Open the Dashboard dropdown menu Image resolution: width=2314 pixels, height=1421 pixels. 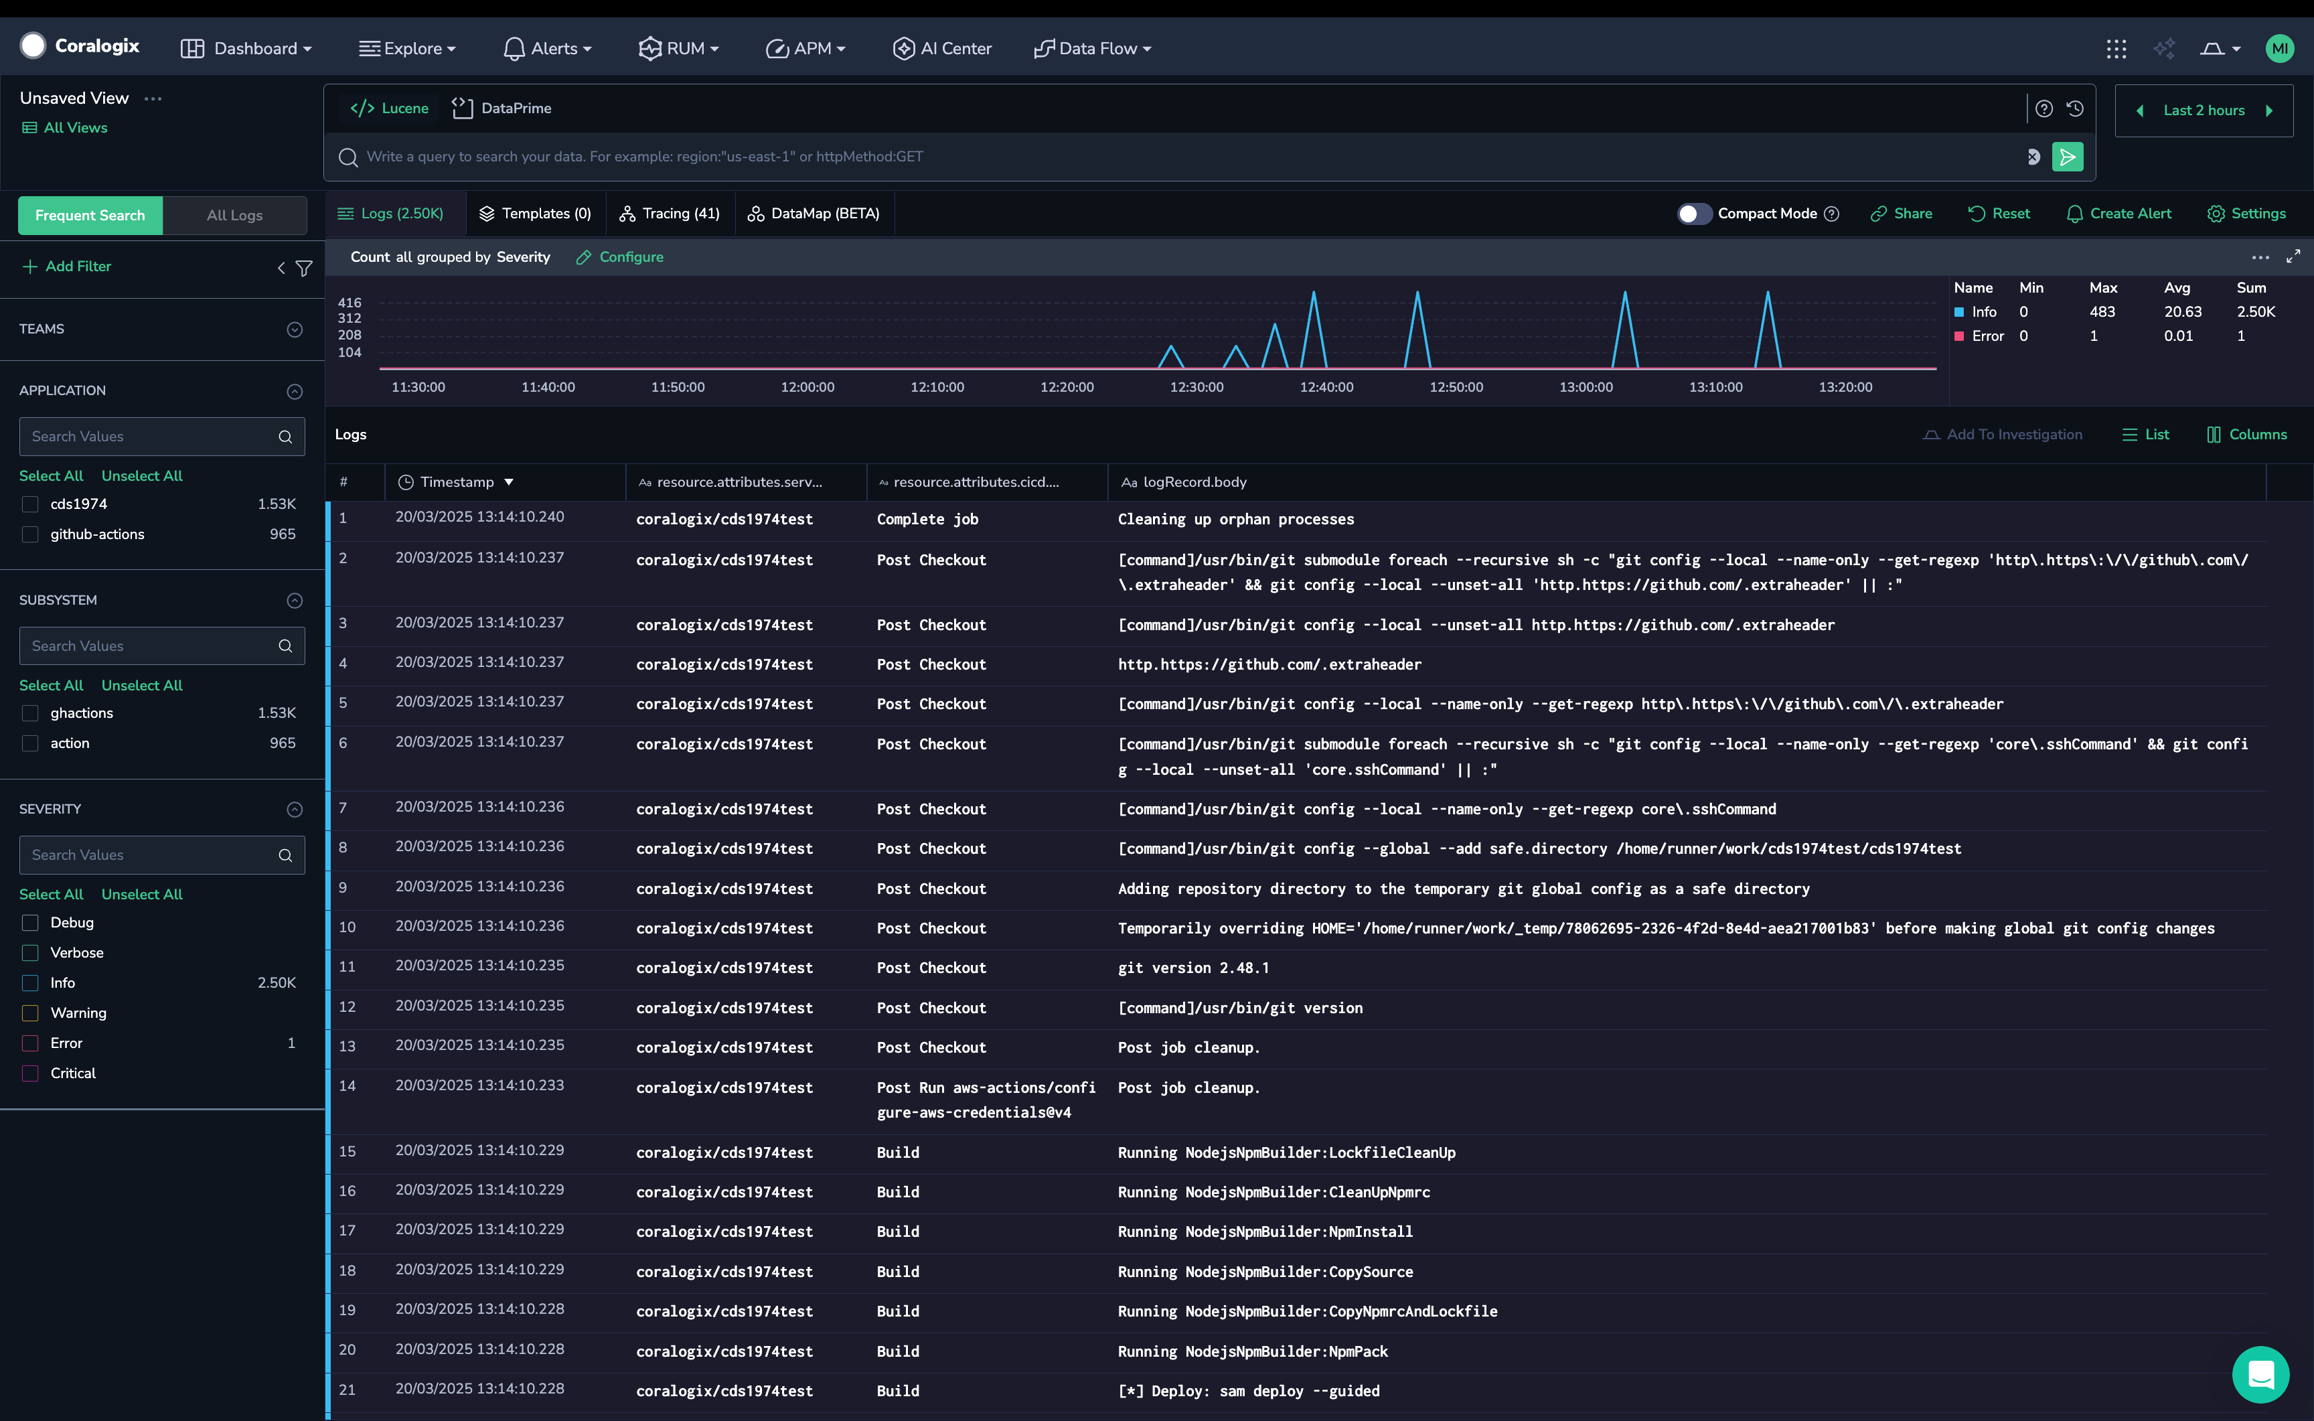(x=246, y=49)
